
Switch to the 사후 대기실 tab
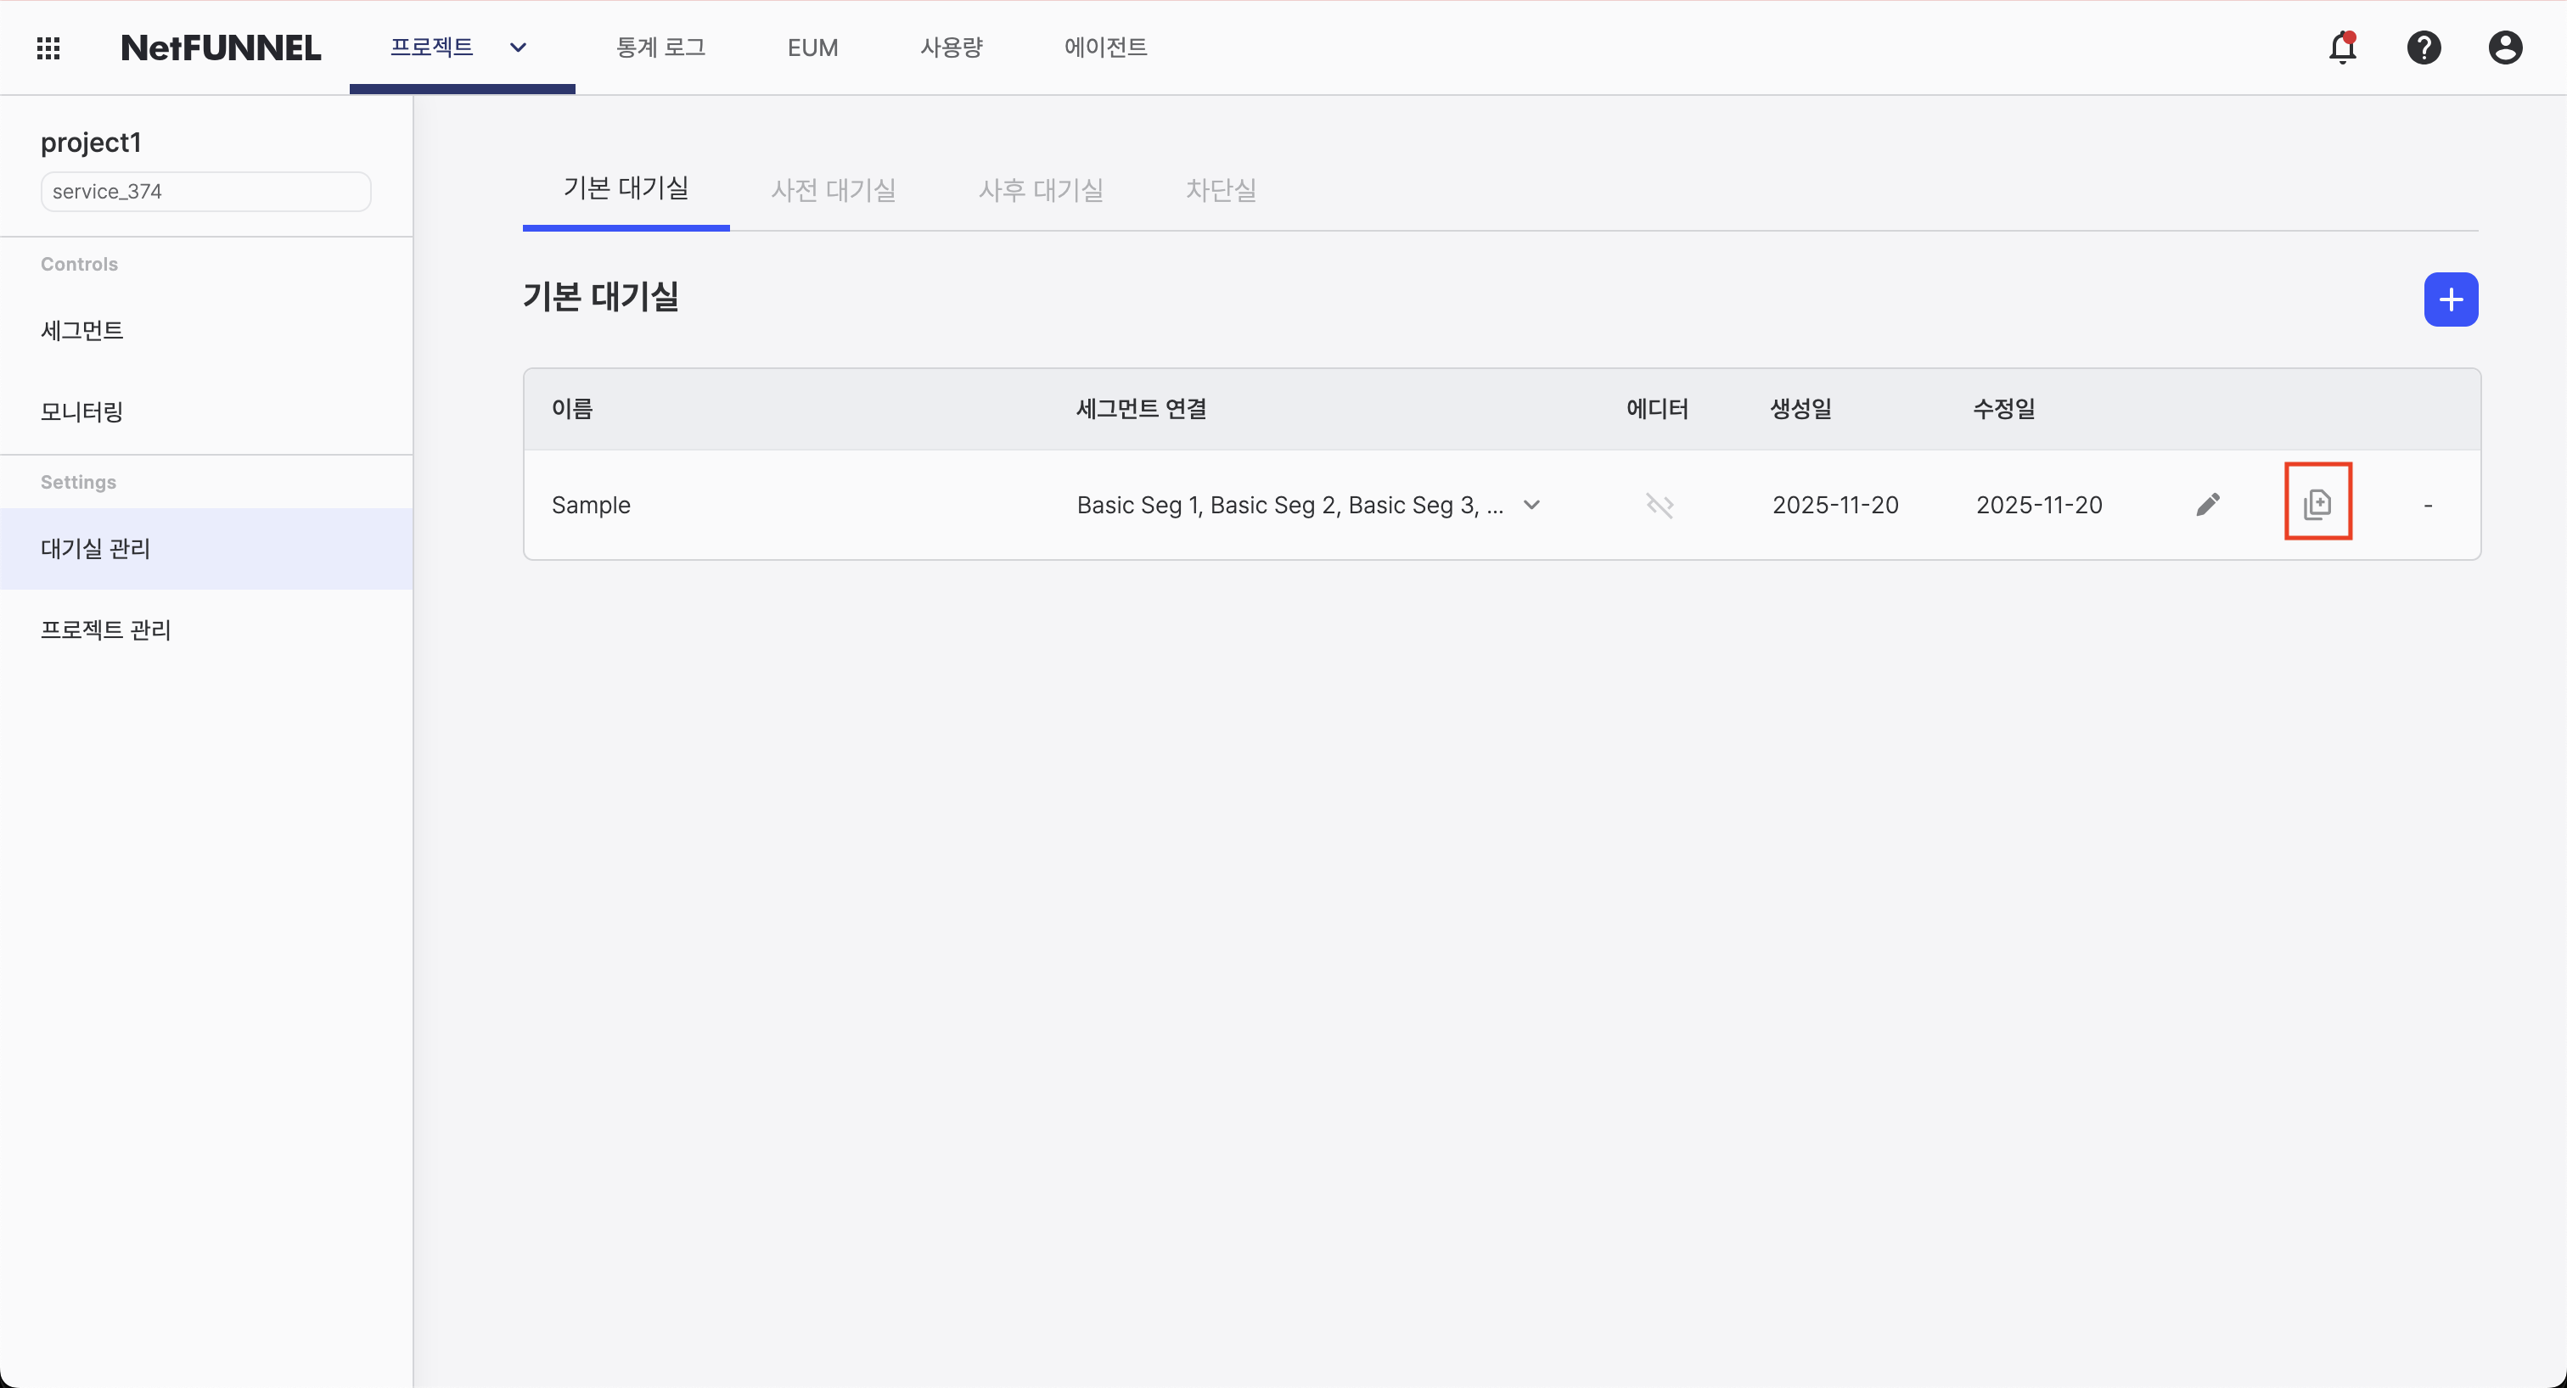coord(1041,190)
